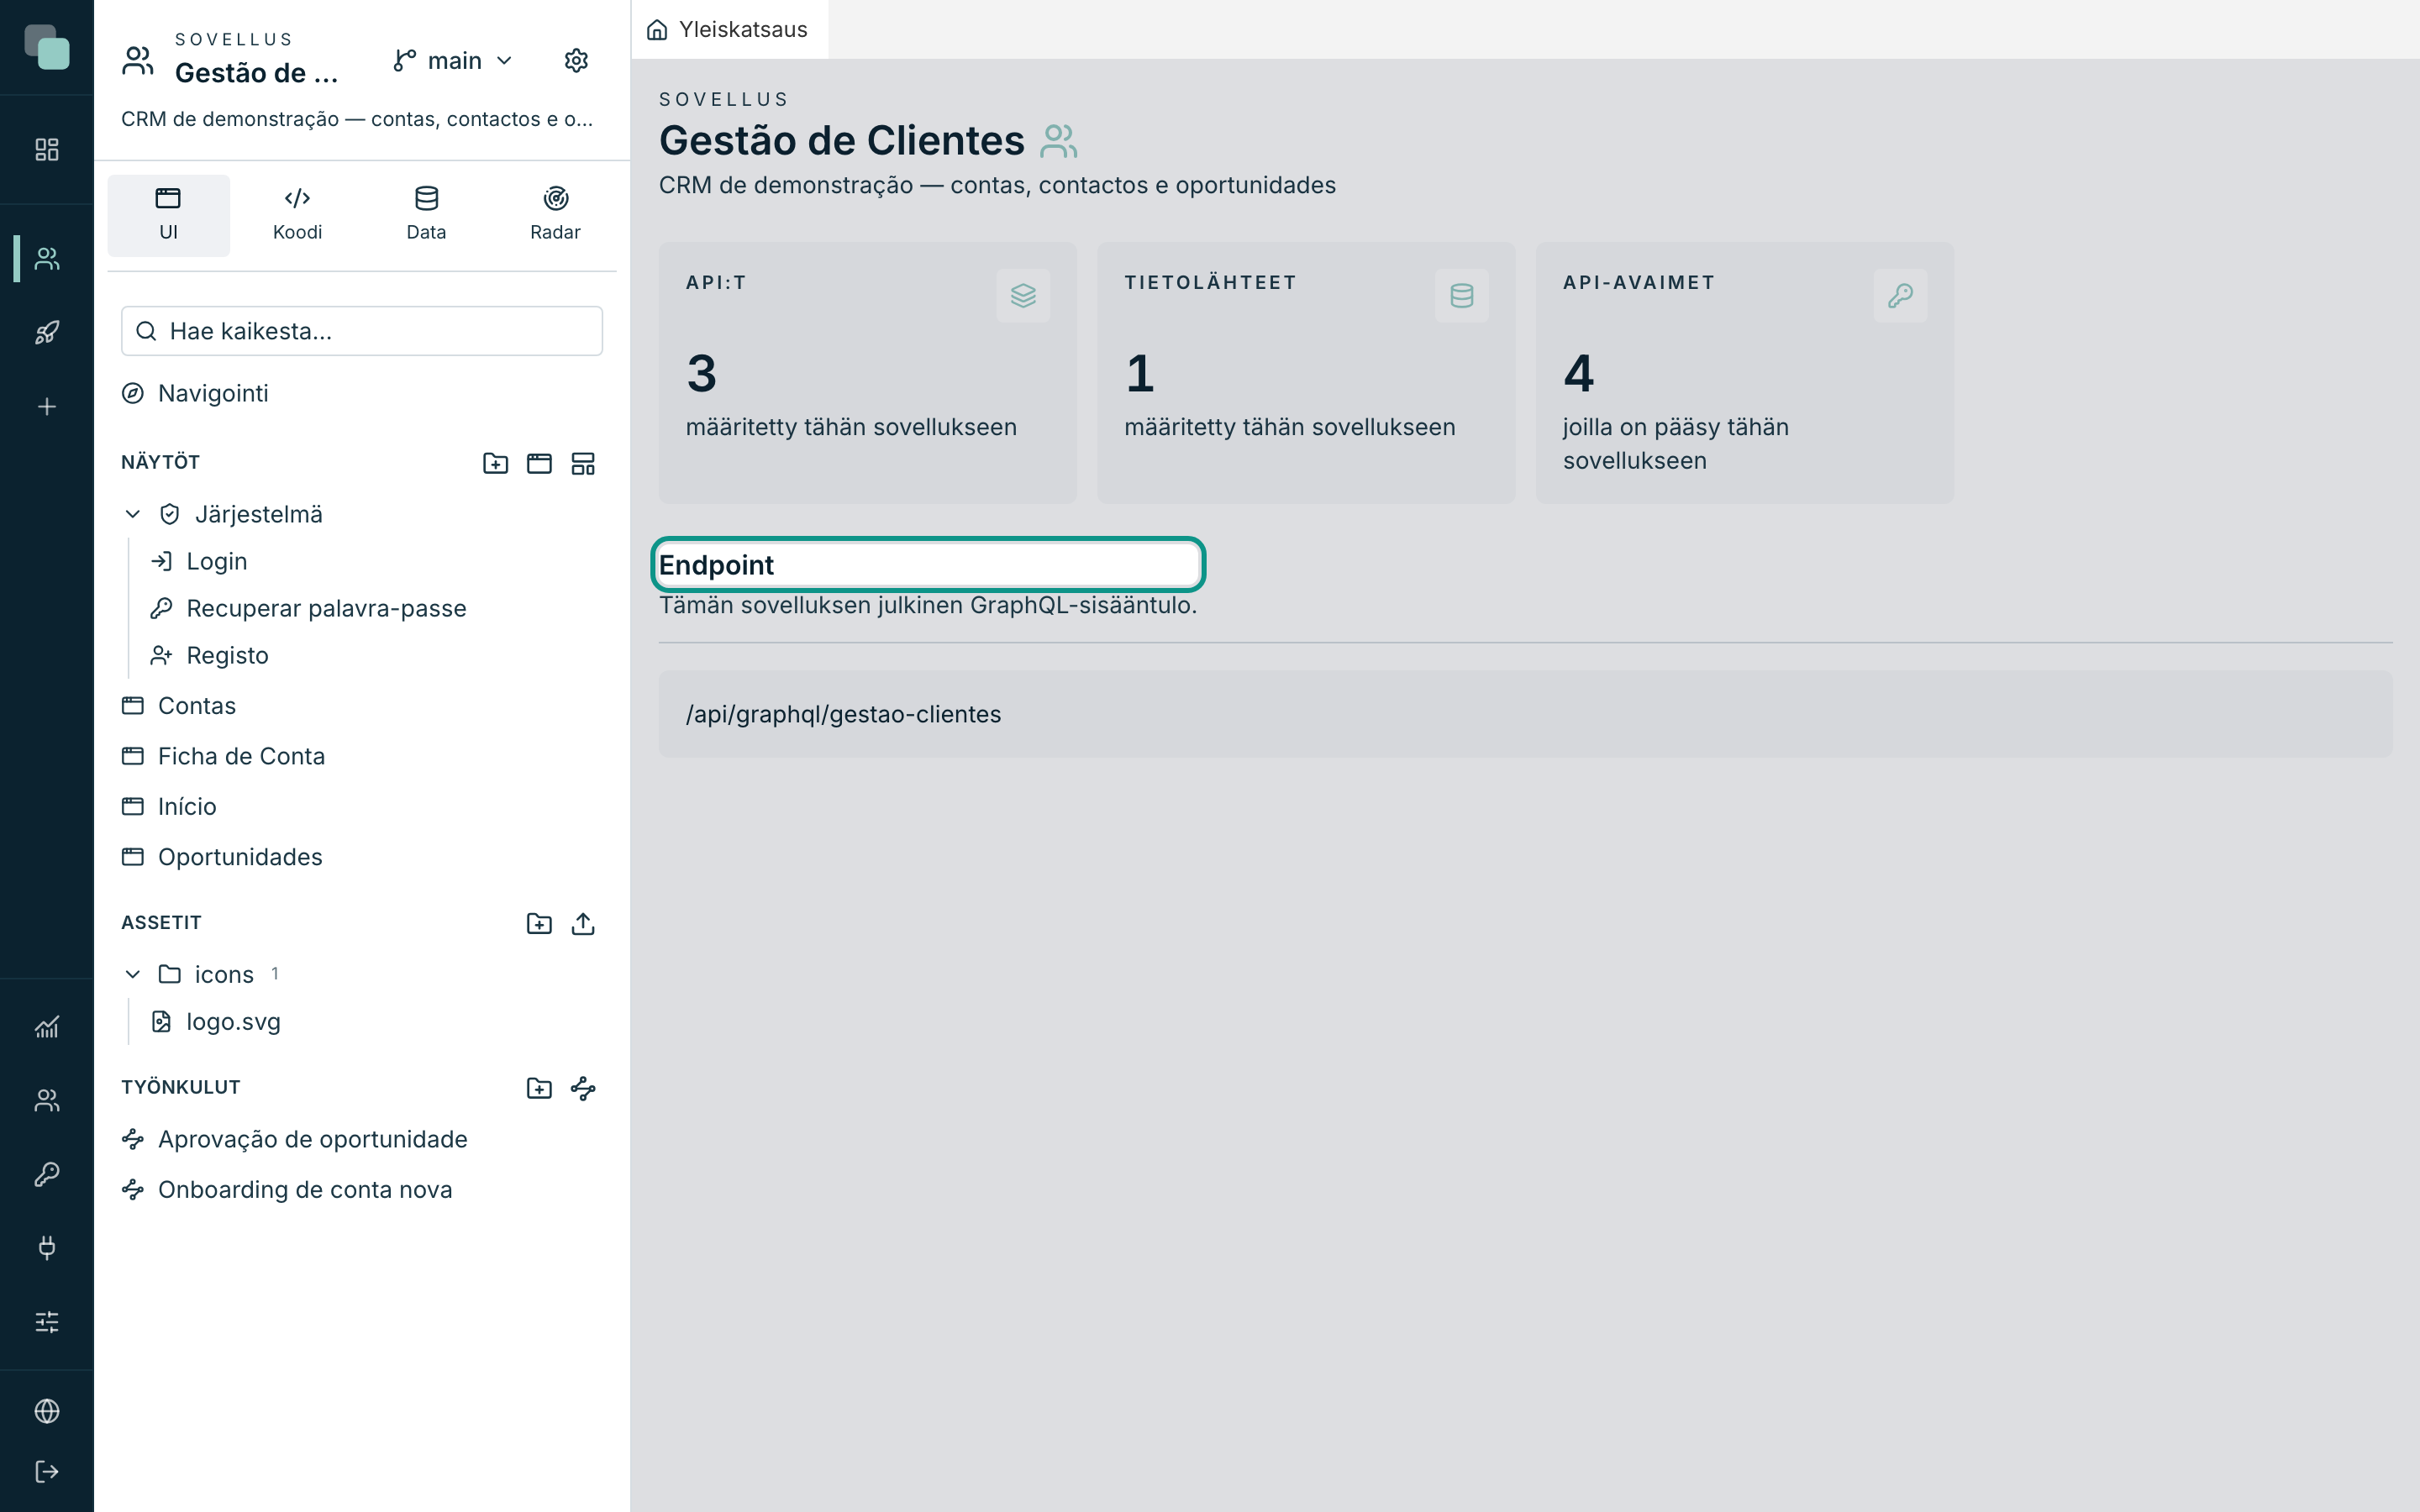This screenshot has width=2420, height=1512.
Task: Switch to the Koodi tab
Action: [x=297, y=215]
